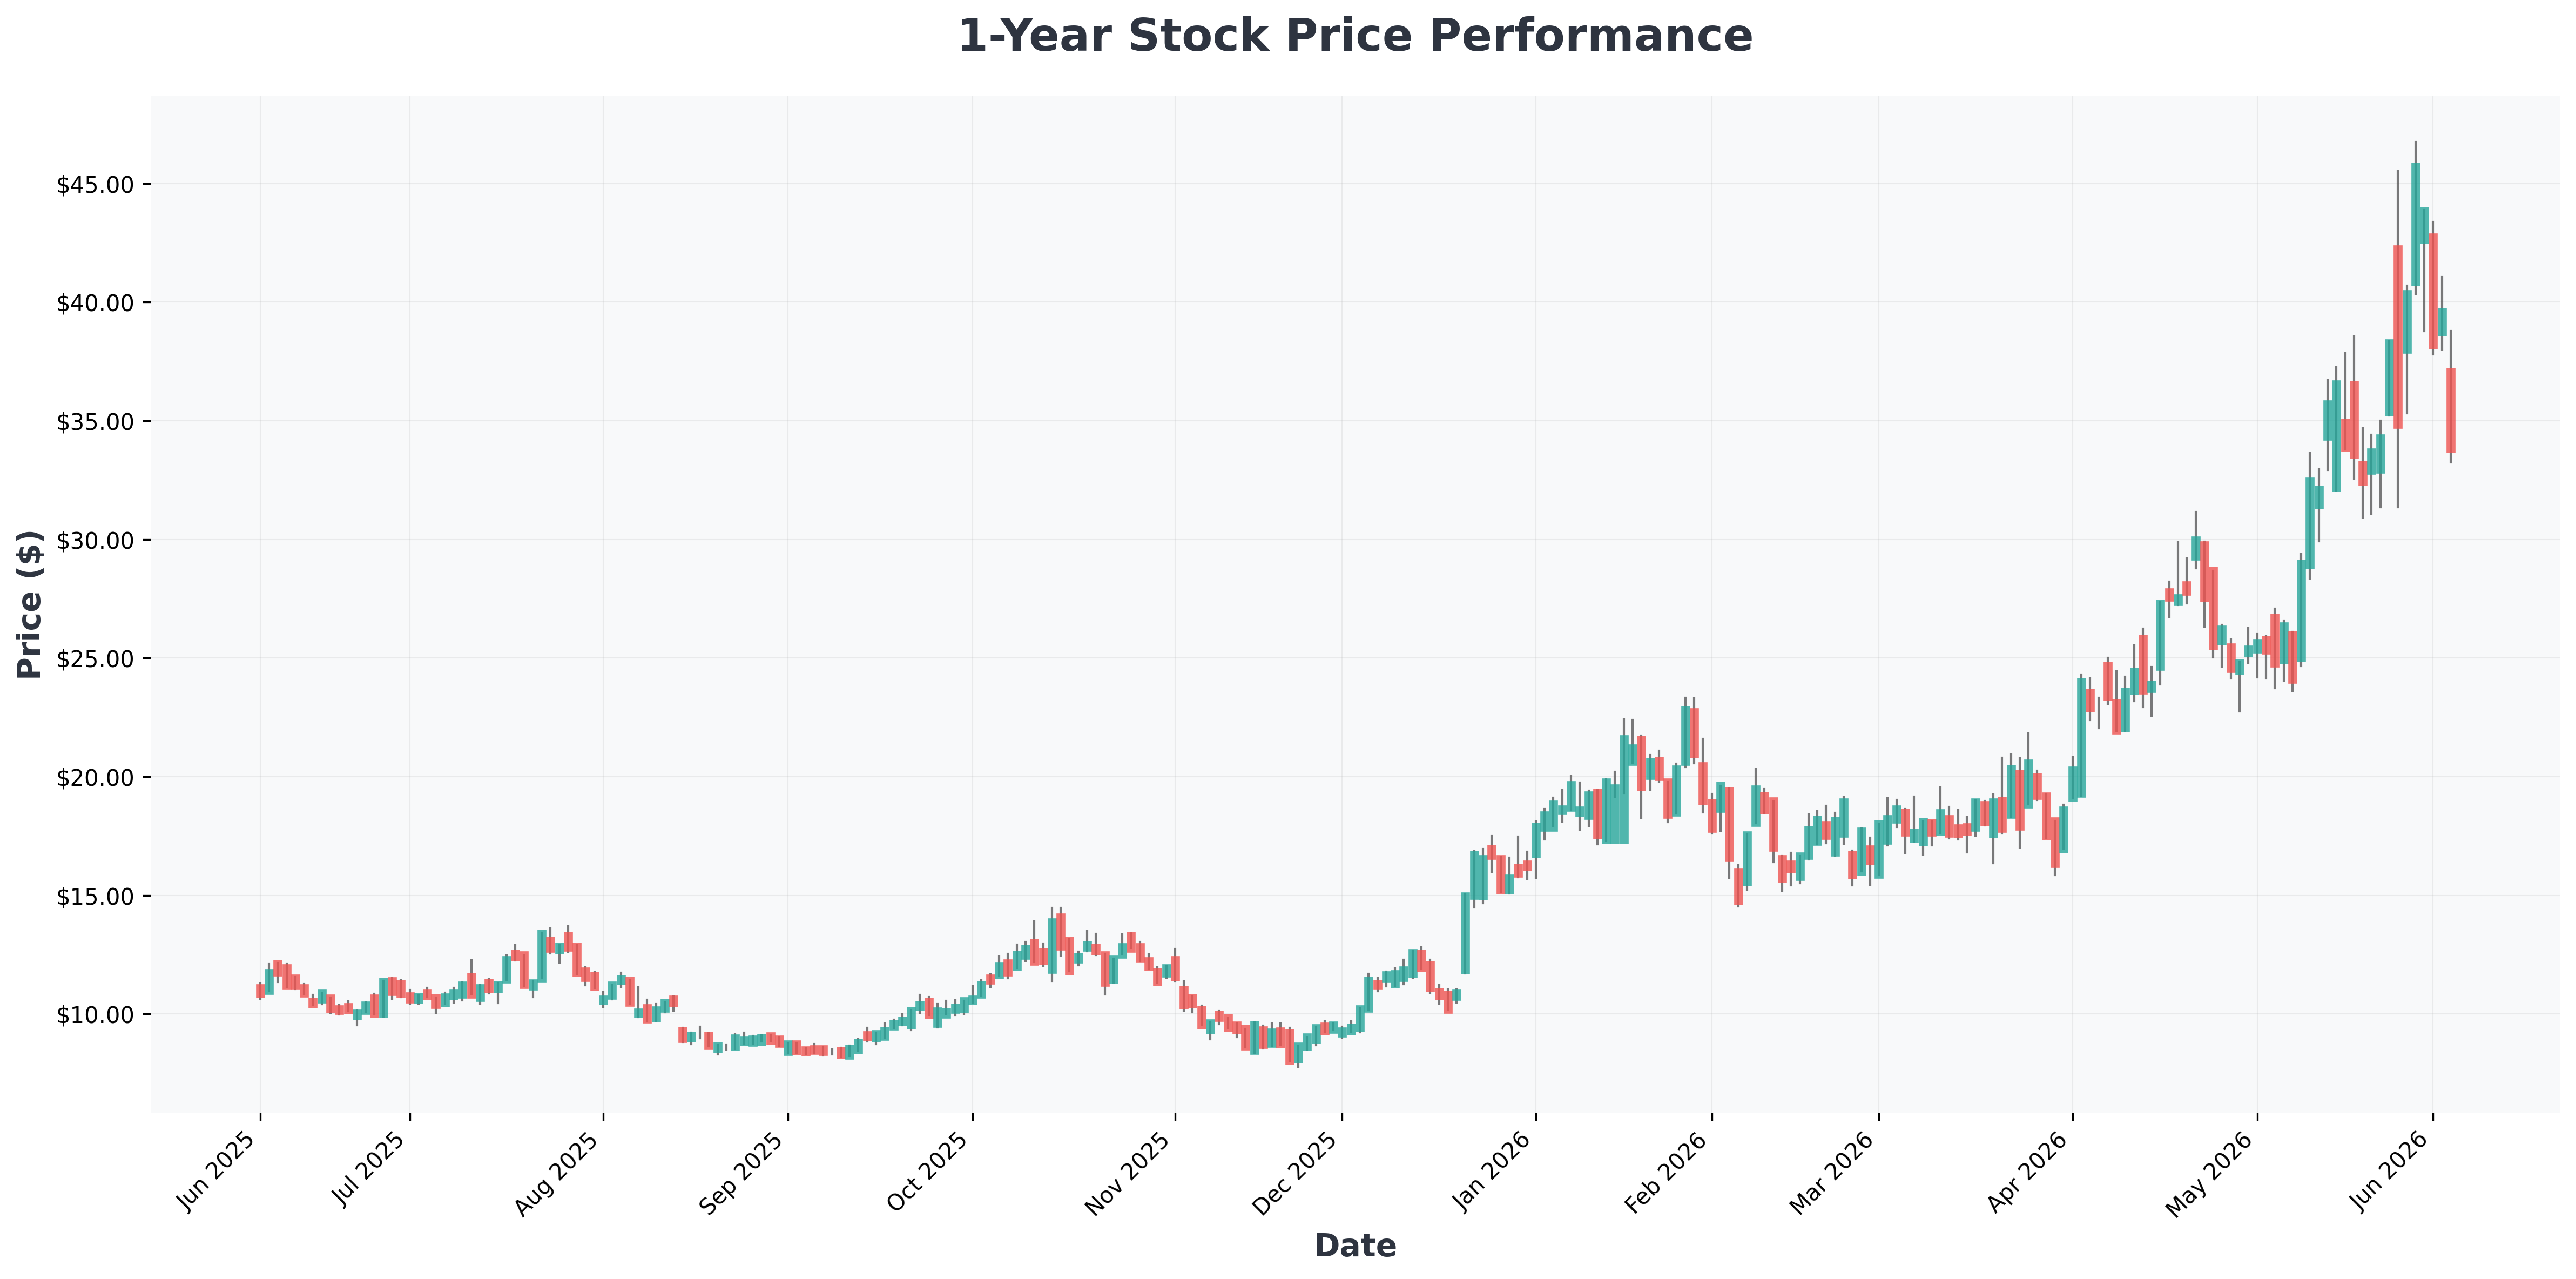This screenshot has width=2576, height=1279.
Task: Click the last red candlestick near June 2026
Action: pos(2451,410)
